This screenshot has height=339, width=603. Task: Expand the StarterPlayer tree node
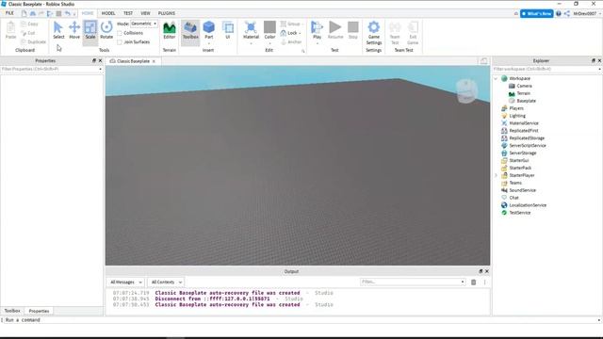pyautogui.click(x=496, y=175)
